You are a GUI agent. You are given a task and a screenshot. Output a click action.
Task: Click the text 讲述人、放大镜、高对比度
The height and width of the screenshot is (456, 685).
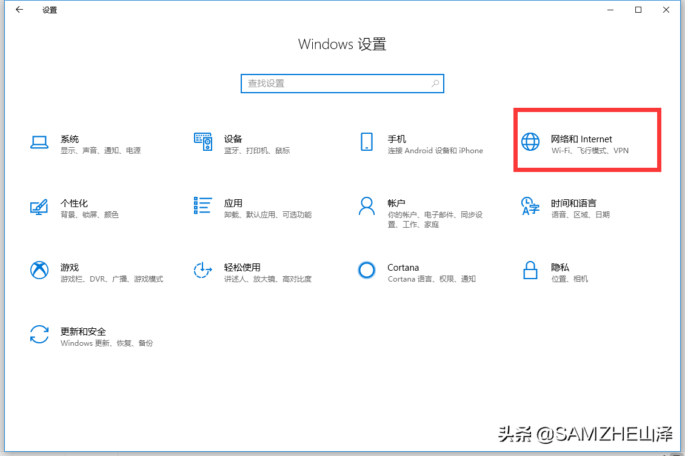point(268,279)
